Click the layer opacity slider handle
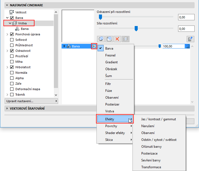 tap(160, 46)
